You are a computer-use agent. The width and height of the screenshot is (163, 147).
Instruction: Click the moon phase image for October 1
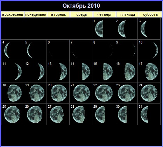tap(99, 29)
